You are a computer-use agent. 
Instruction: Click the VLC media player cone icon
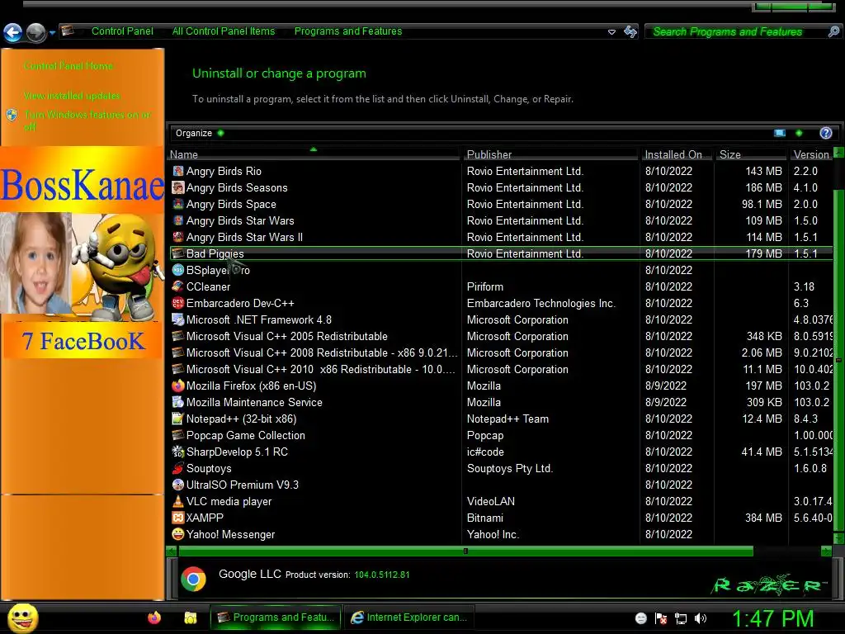(178, 501)
